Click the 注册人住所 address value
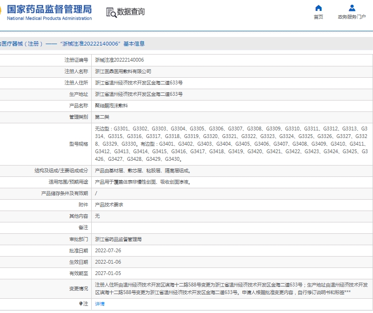The image size is (373, 313). [139, 83]
